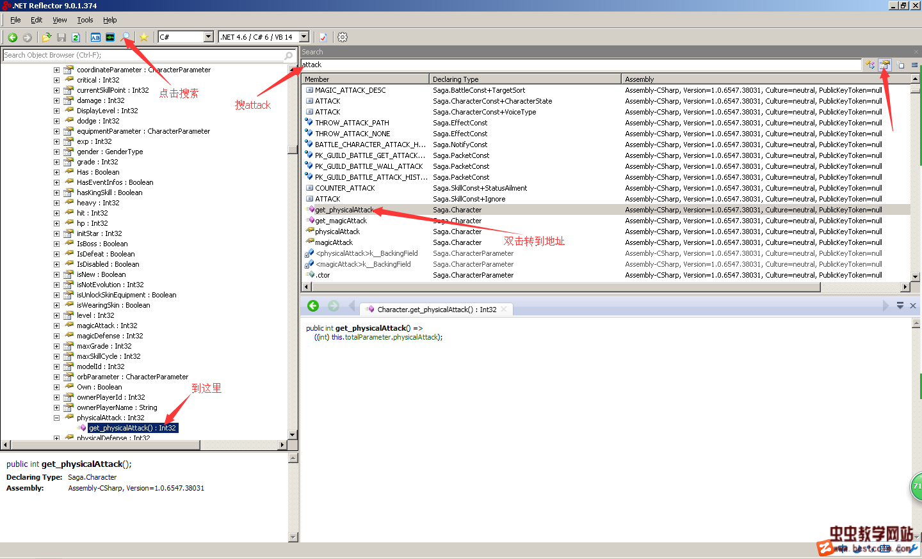Click the search text box containing attack
Screen dimensions: 922x559
(x=581, y=65)
